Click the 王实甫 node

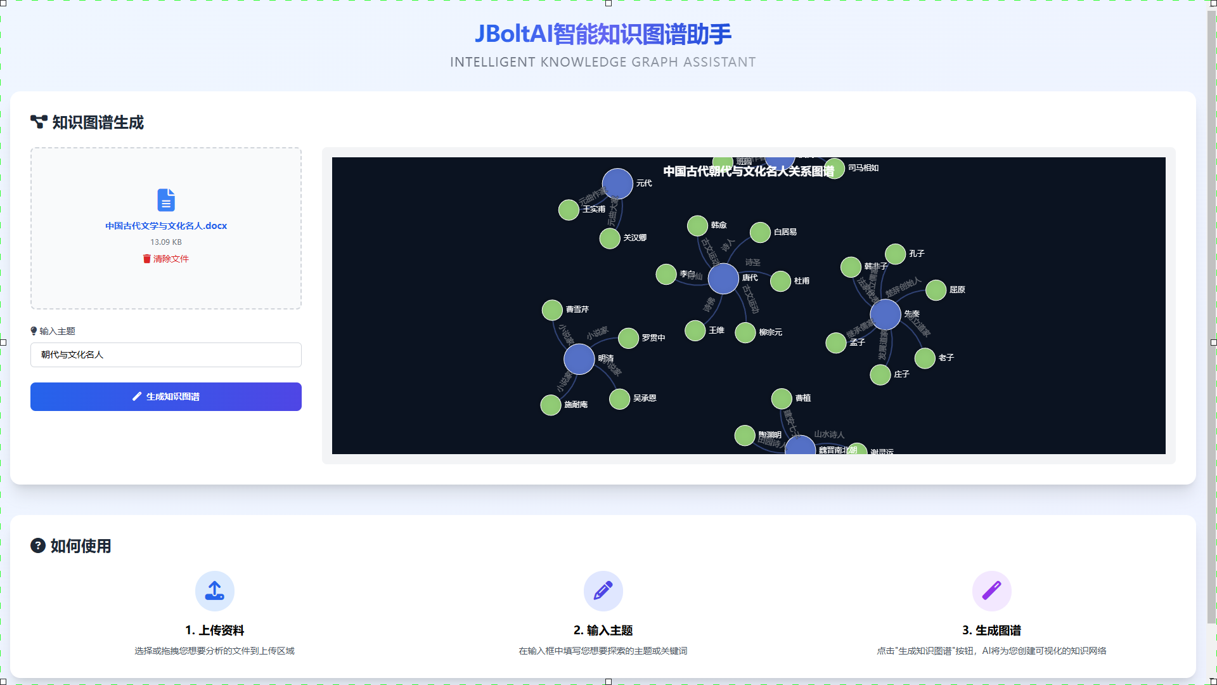tap(569, 210)
